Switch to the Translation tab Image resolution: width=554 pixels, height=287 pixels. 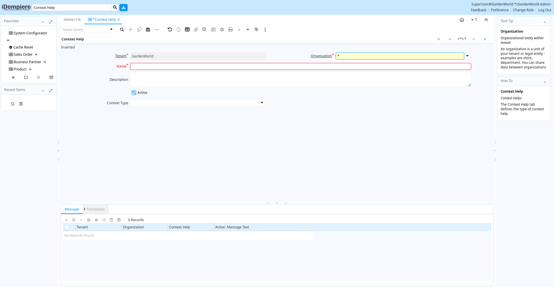pos(95,209)
